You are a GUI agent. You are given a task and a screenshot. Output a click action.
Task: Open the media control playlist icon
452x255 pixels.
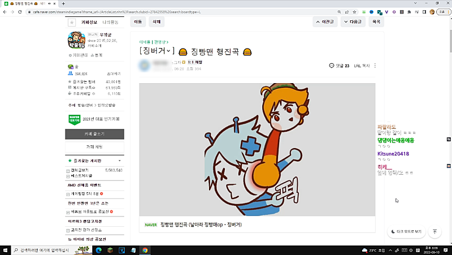coord(416,12)
